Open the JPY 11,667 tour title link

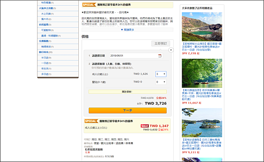[x=202, y=95]
